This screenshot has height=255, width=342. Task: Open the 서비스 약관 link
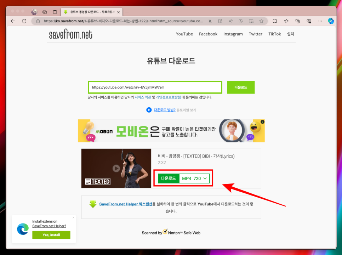pos(143,97)
